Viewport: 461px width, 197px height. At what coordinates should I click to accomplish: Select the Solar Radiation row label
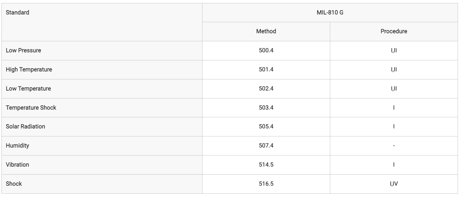[25, 126]
